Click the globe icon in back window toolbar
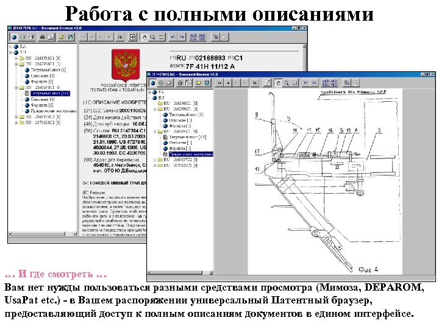Viewport: 439px width, 329px height. click(x=14, y=37)
